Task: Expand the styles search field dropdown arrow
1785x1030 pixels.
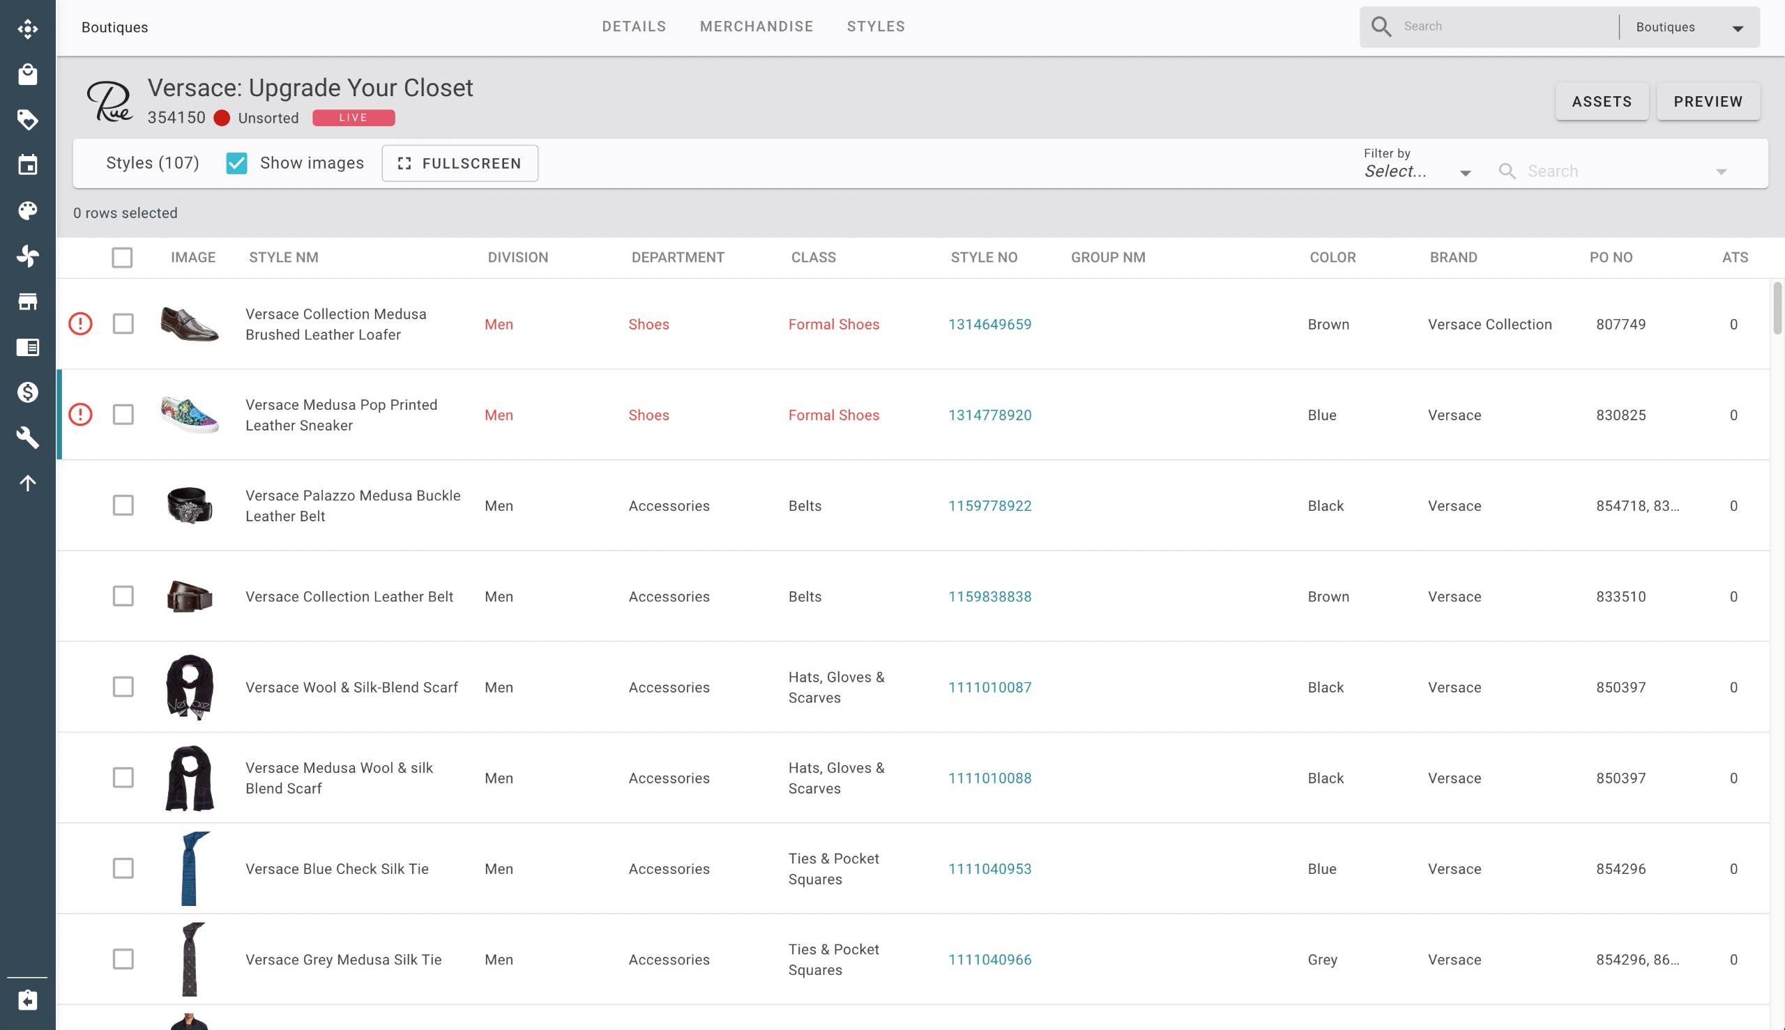Action: 1722,172
